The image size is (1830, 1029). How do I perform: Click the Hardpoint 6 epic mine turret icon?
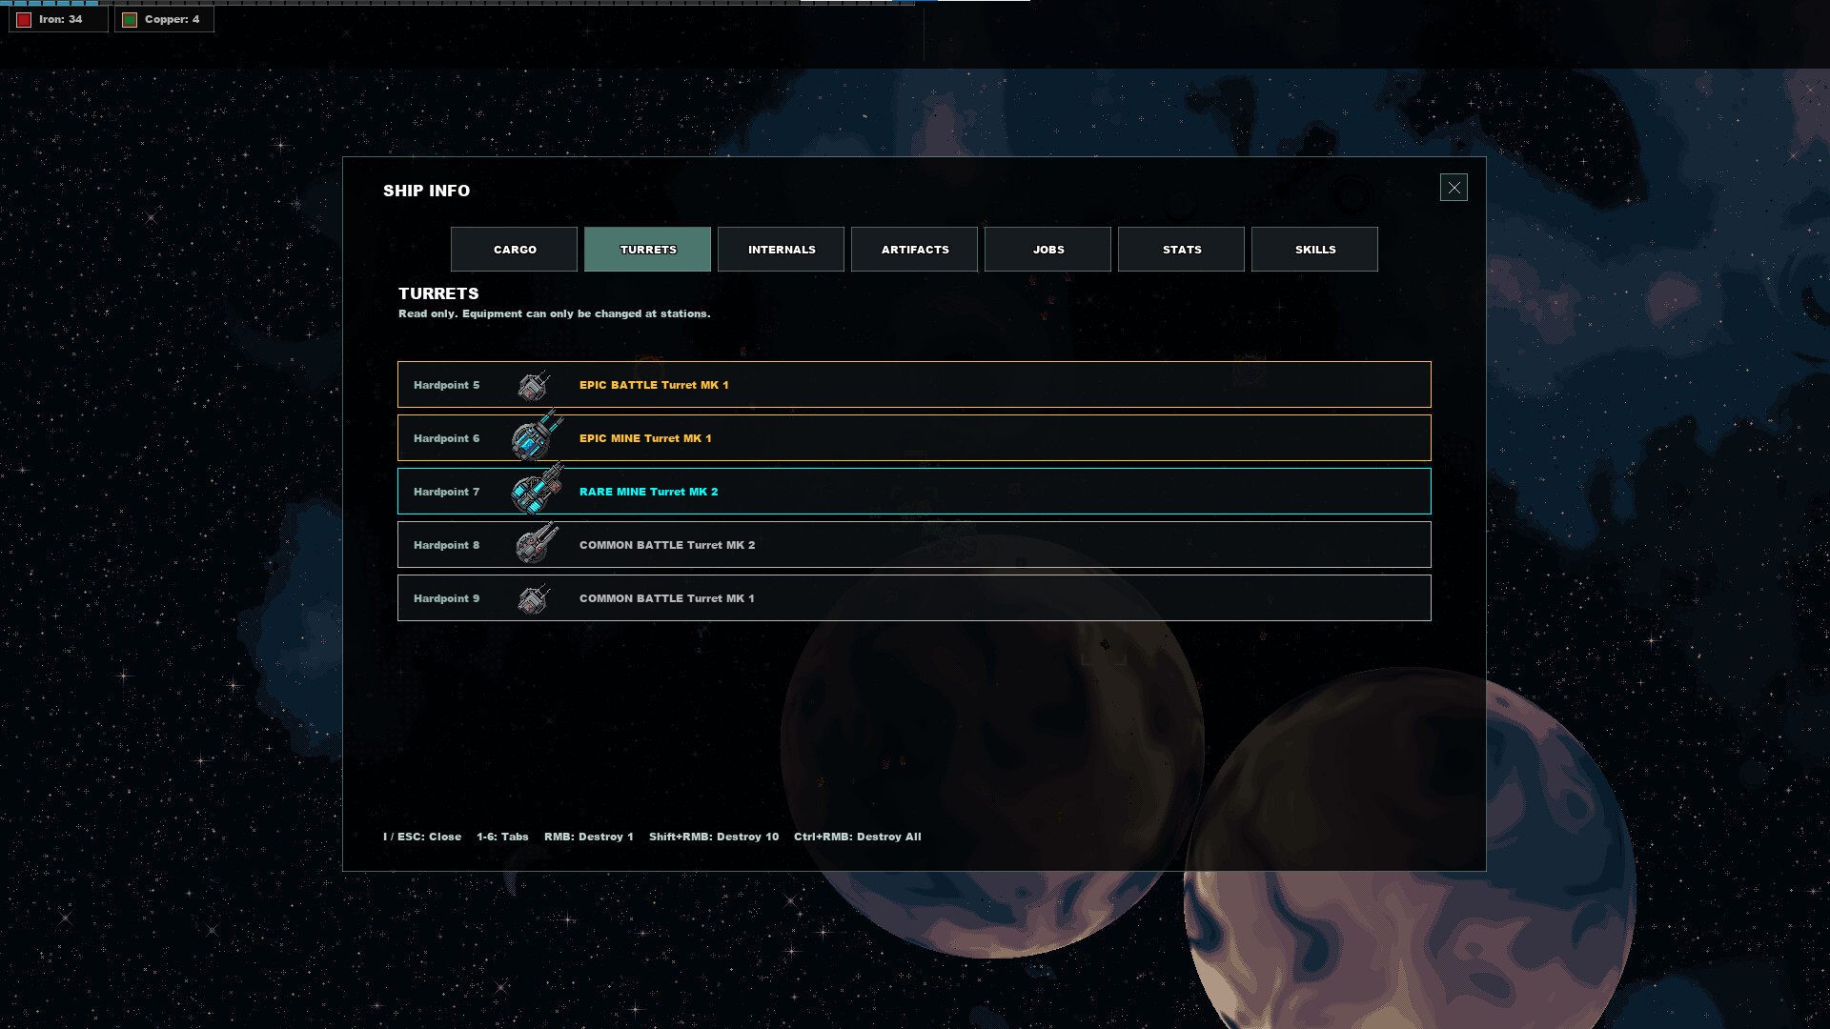[x=537, y=436]
